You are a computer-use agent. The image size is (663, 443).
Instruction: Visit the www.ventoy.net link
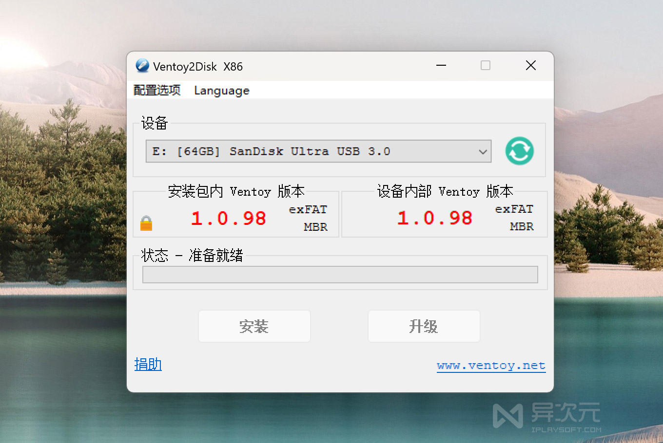click(491, 365)
